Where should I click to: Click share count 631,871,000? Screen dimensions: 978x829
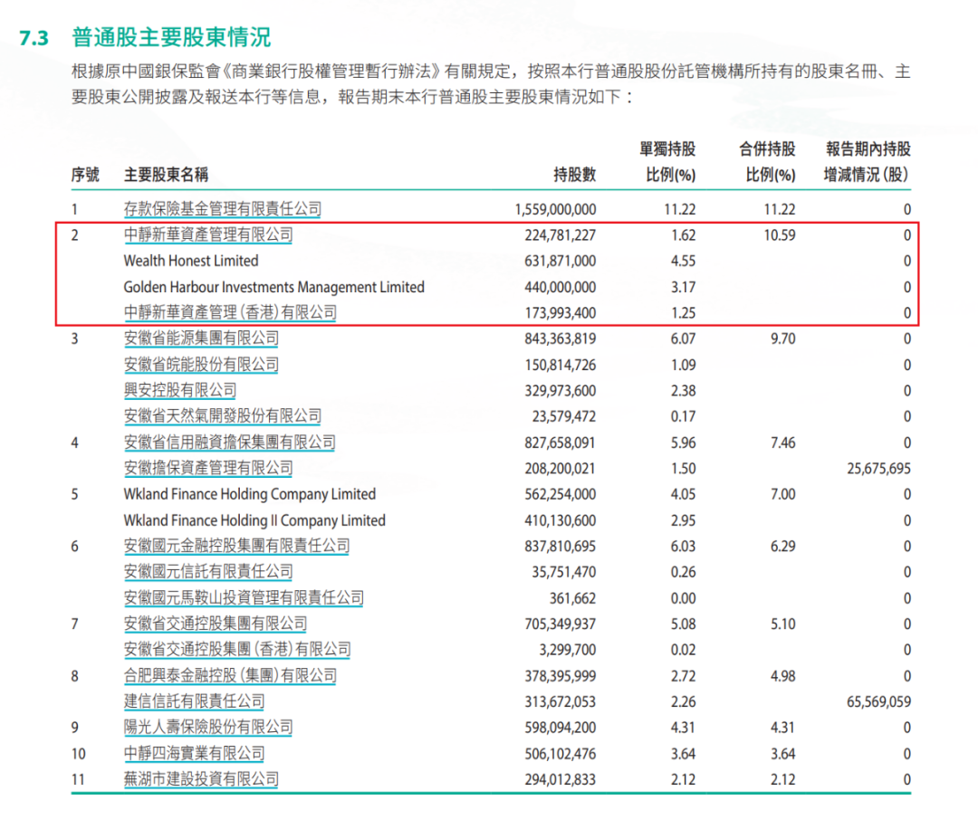pyautogui.click(x=561, y=262)
